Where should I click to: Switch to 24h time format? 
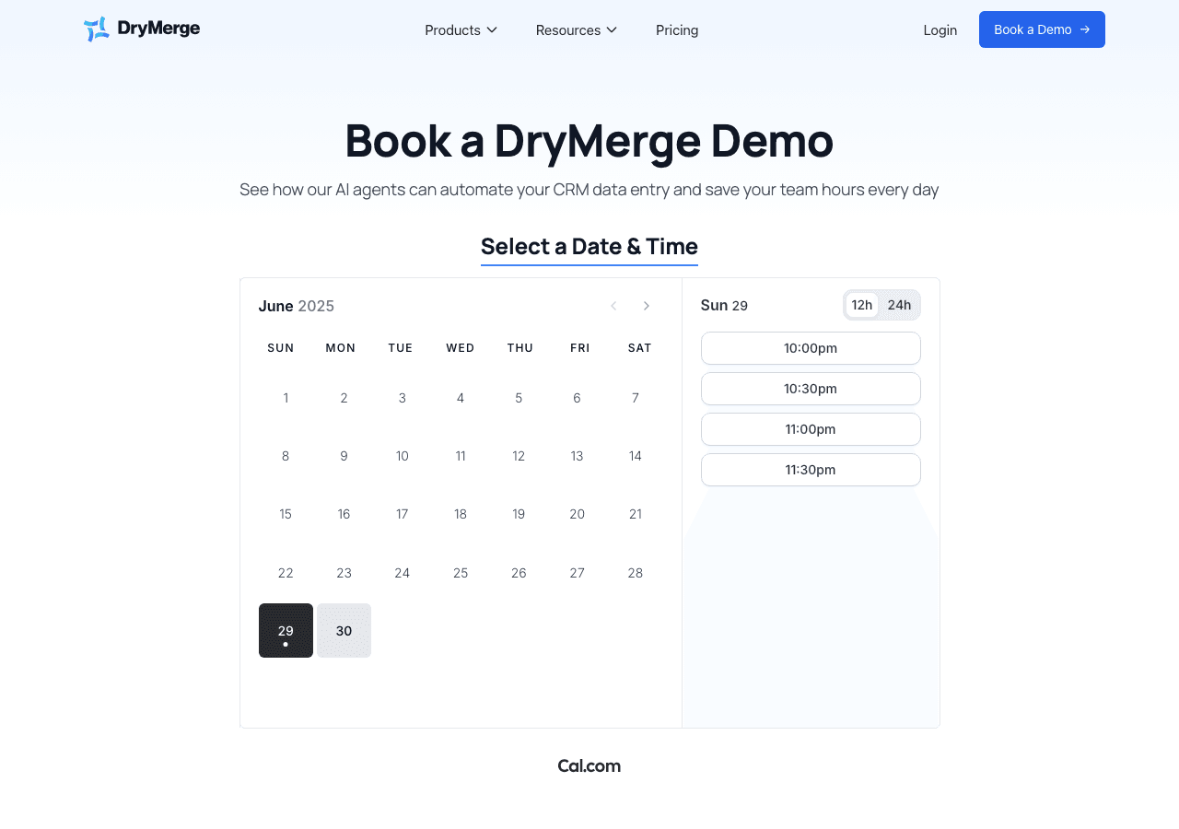899,305
